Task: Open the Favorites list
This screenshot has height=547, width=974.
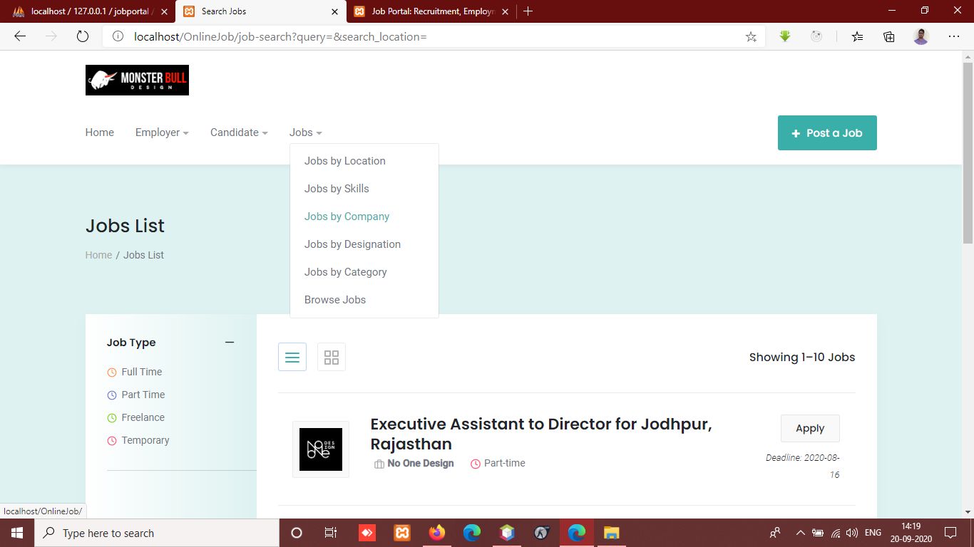Action: click(857, 36)
